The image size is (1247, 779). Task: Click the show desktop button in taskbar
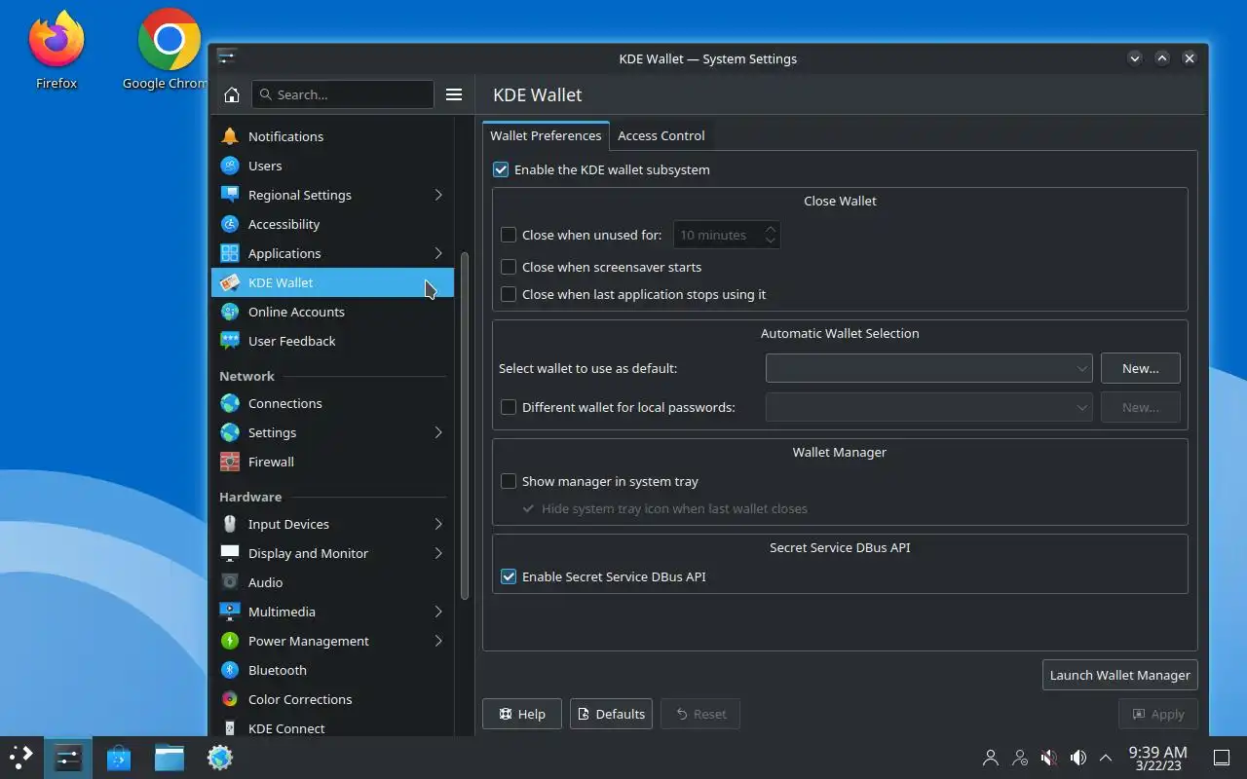pyautogui.click(x=1221, y=758)
